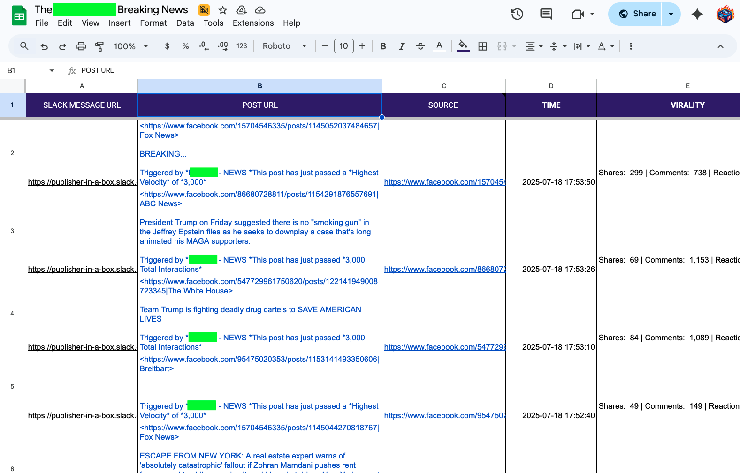Viewport: 740px width, 473px height.
Task: Open the Extensions menu
Action: pos(253,23)
